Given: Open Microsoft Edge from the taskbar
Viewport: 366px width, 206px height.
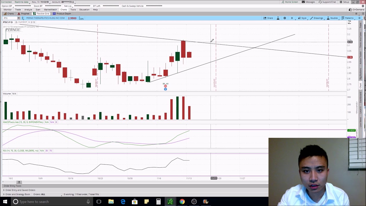Looking at the screenshot, I should (x=123, y=202).
